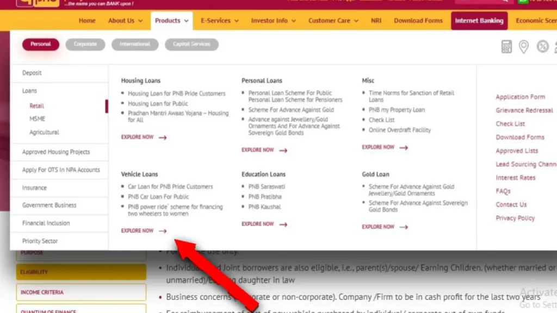Click the Internet Banking button

[479, 21]
